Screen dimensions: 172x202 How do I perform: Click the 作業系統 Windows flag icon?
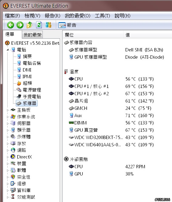point(13,117)
